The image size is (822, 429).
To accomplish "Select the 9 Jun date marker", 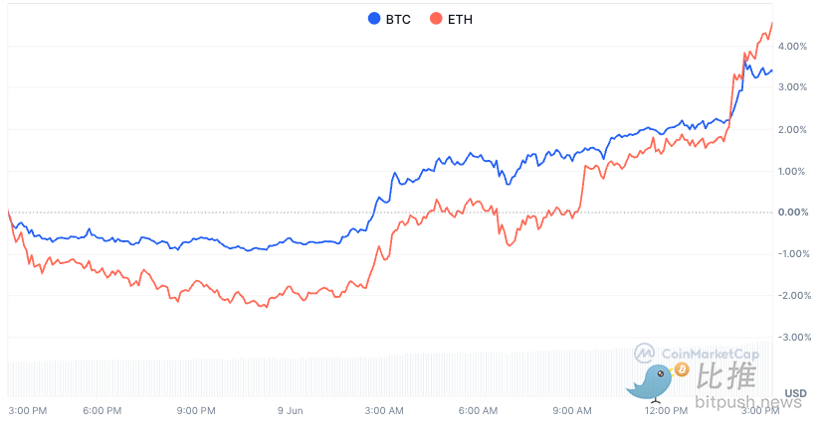I will tap(291, 410).
